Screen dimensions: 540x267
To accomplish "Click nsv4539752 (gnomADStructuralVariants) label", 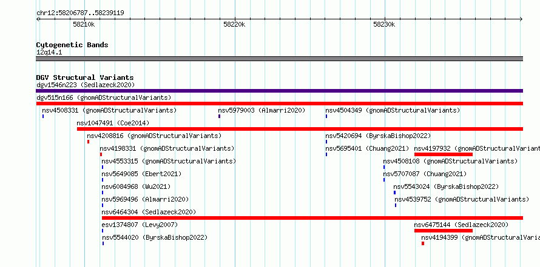I will tap(462, 199).
